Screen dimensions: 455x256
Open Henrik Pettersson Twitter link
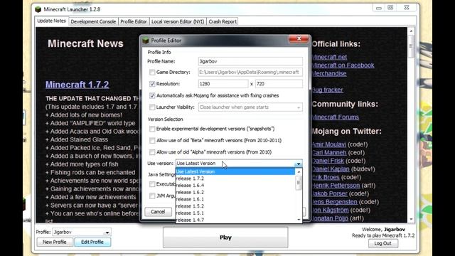click(x=336, y=185)
